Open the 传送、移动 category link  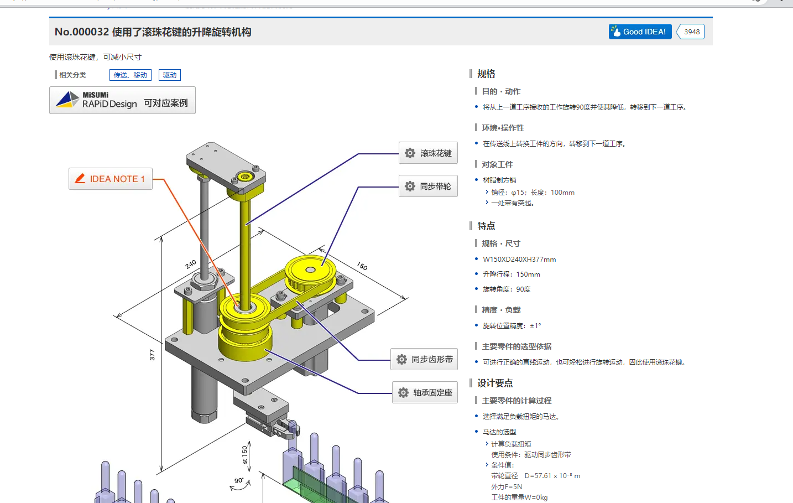tap(130, 75)
